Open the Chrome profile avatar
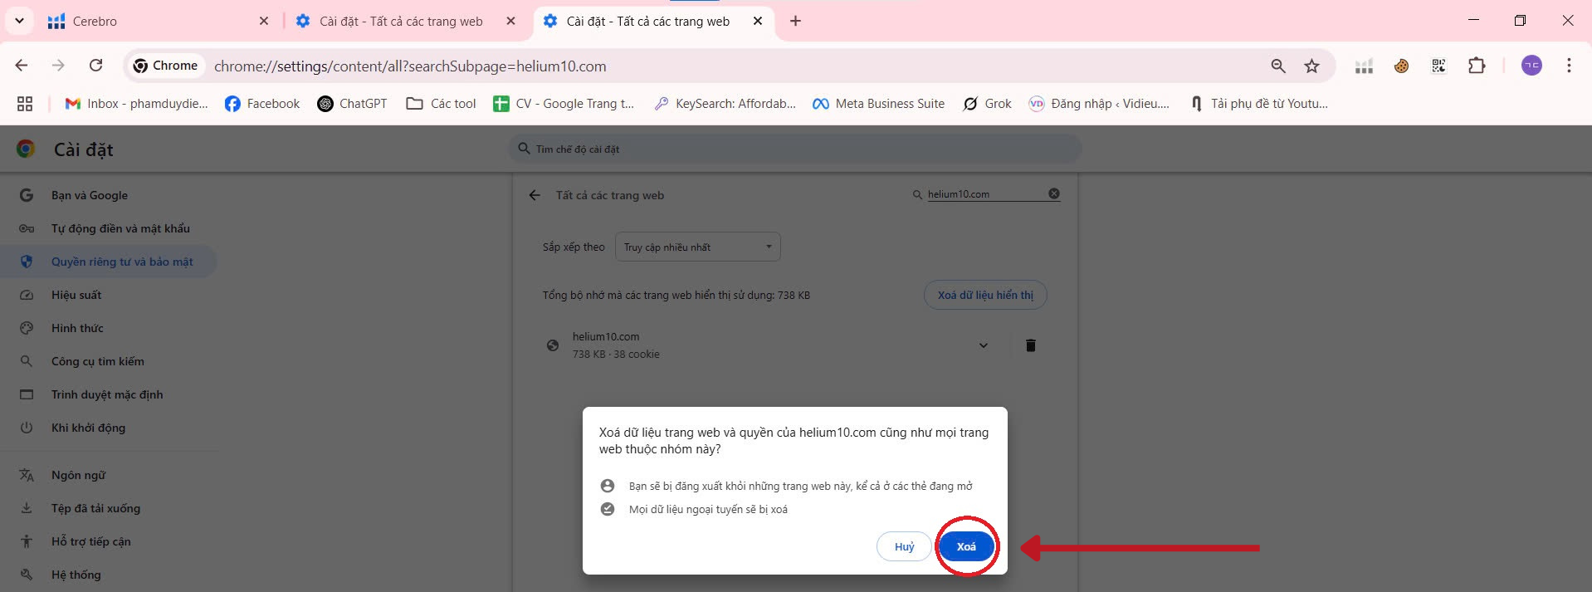 point(1531,66)
